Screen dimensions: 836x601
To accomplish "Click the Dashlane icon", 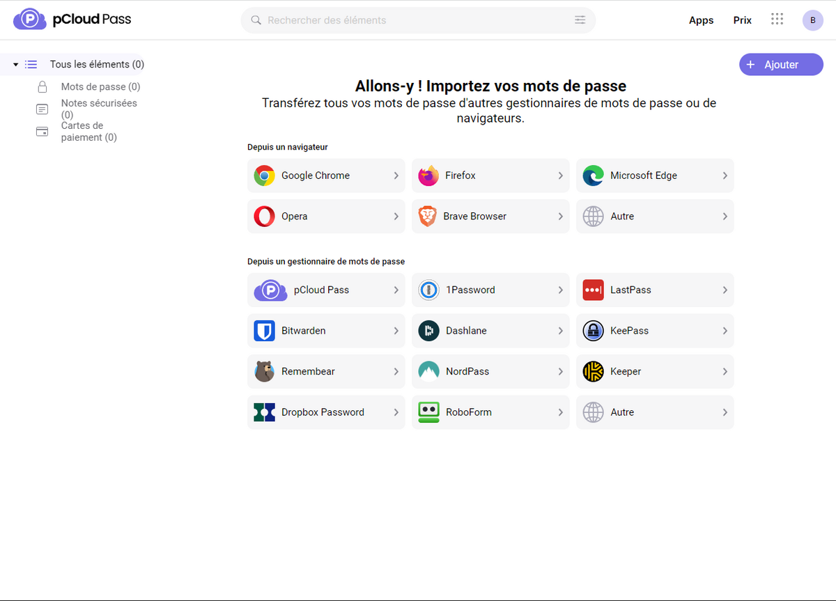I will pyautogui.click(x=428, y=331).
